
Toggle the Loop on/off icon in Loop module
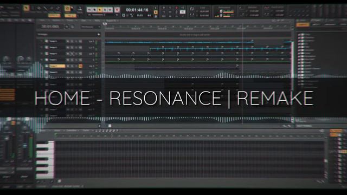pyautogui.click(x=191, y=9)
